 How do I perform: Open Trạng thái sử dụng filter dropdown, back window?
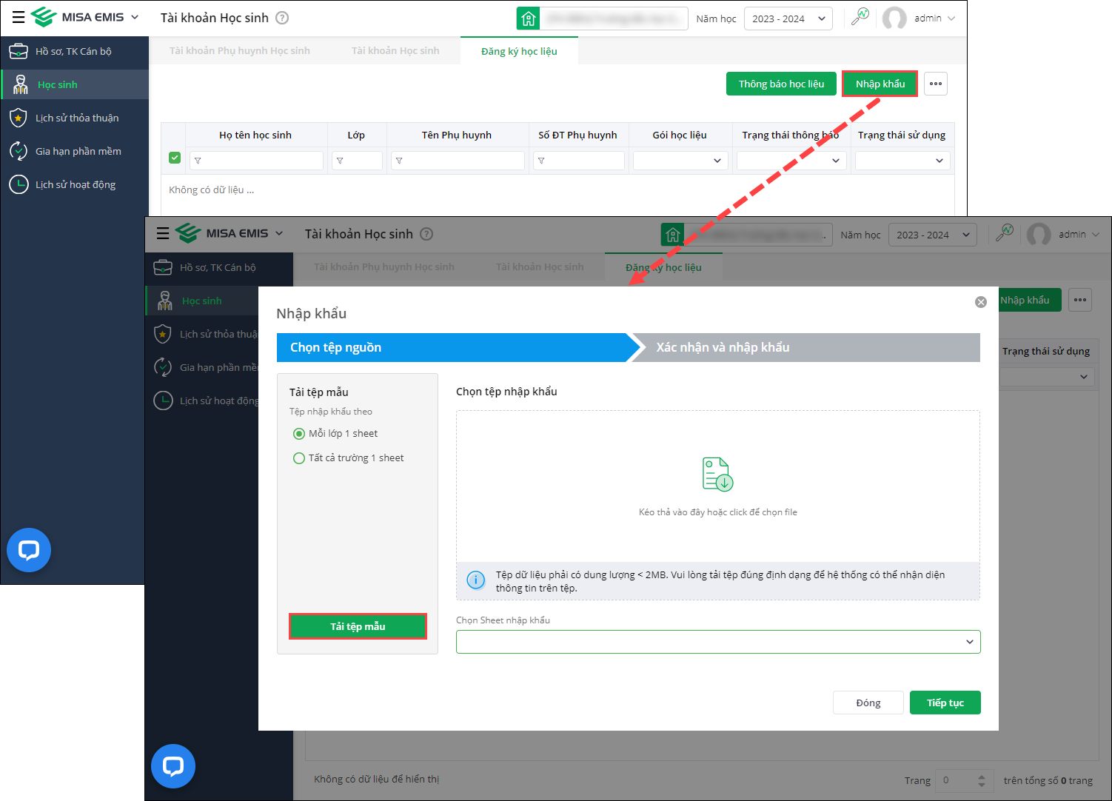coord(902,160)
